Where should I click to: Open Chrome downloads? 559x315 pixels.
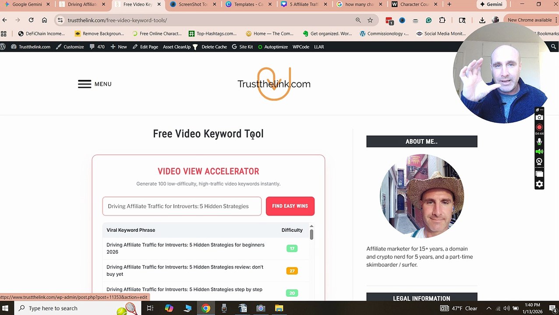click(x=482, y=20)
